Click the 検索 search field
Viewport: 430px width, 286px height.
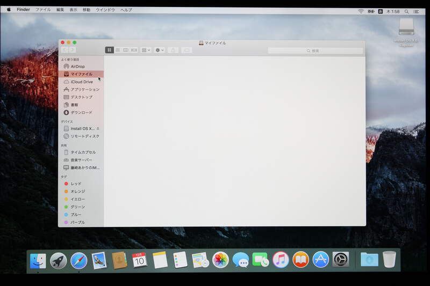tap(315, 50)
